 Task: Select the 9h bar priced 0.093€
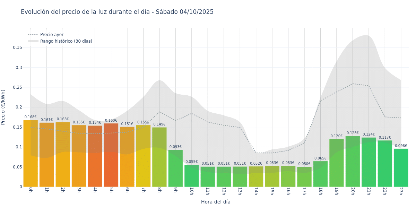point(175,169)
